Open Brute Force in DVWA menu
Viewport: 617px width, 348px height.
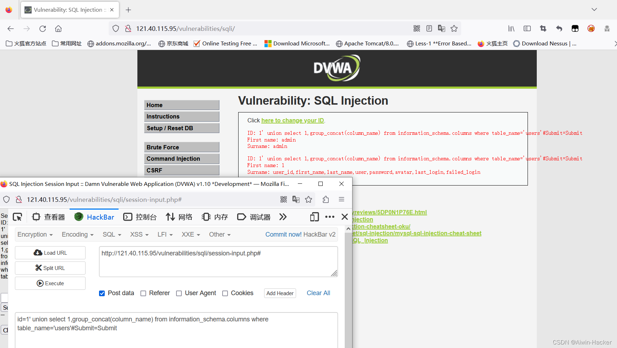(x=182, y=147)
